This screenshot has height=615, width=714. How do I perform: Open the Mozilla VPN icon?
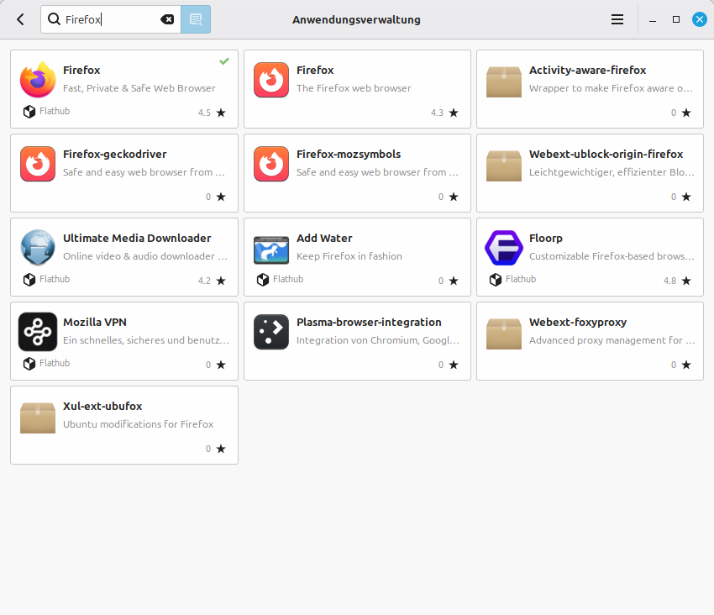click(x=38, y=332)
